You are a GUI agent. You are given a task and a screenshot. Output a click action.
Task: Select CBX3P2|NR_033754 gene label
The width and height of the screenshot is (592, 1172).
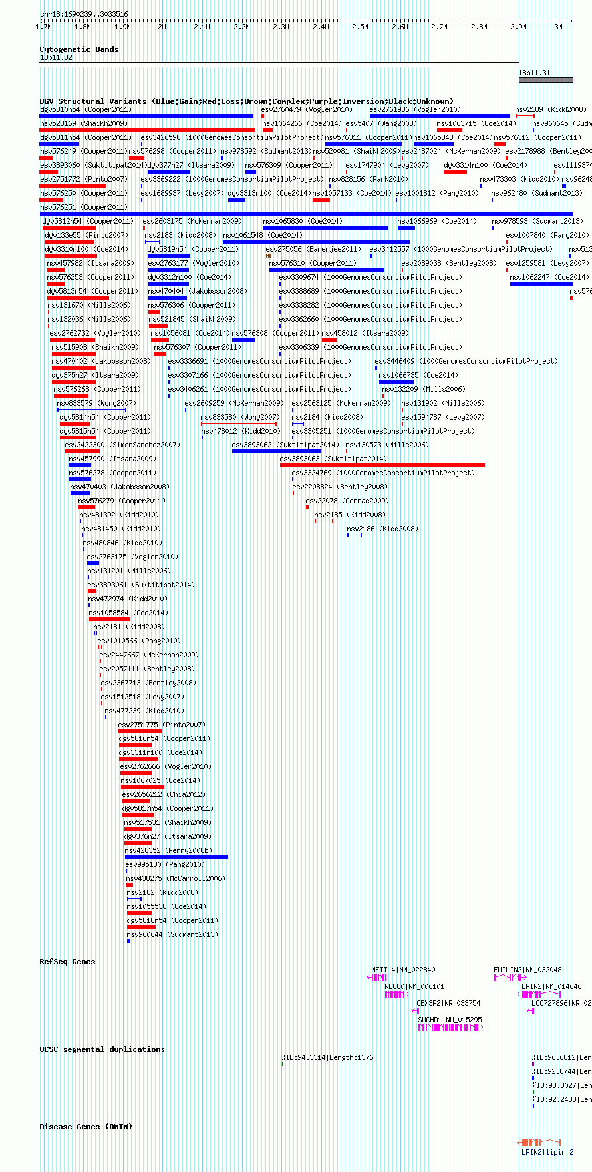[448, 1003]
